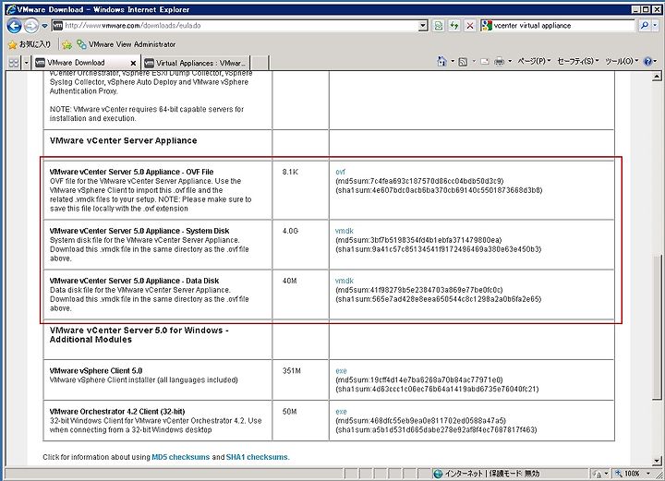The height and width of the screenshot is (481, 665).
Task: Click the browser Forward button
Action: point(31,26)
